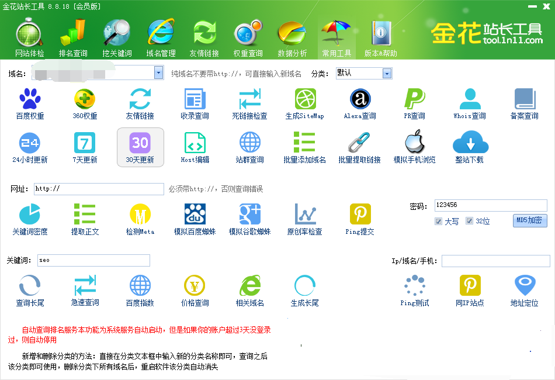Open 生成SiteMap tool

pyautogui.click(x=305, y=103)
